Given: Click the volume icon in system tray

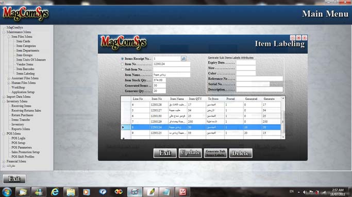Looking at the screenshot, I should 305,192.
